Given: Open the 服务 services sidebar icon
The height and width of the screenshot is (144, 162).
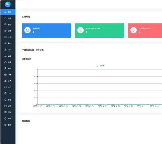Looking at the screenshot, I should 6,24.
